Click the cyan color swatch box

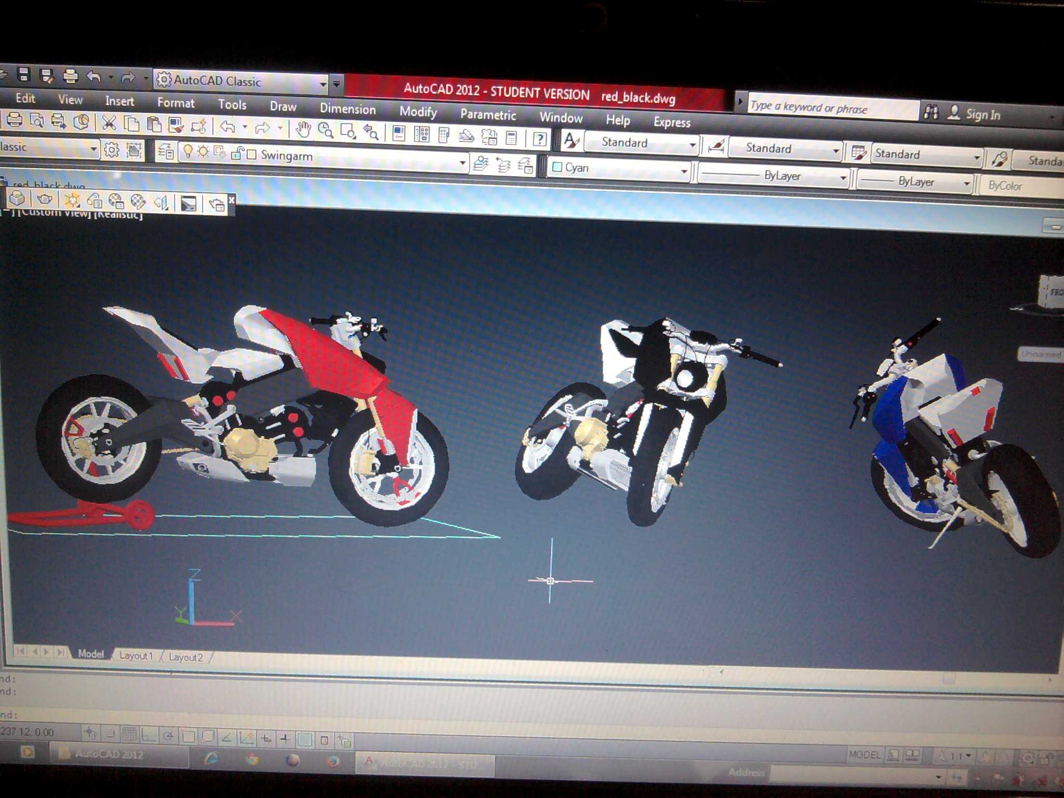557,167
